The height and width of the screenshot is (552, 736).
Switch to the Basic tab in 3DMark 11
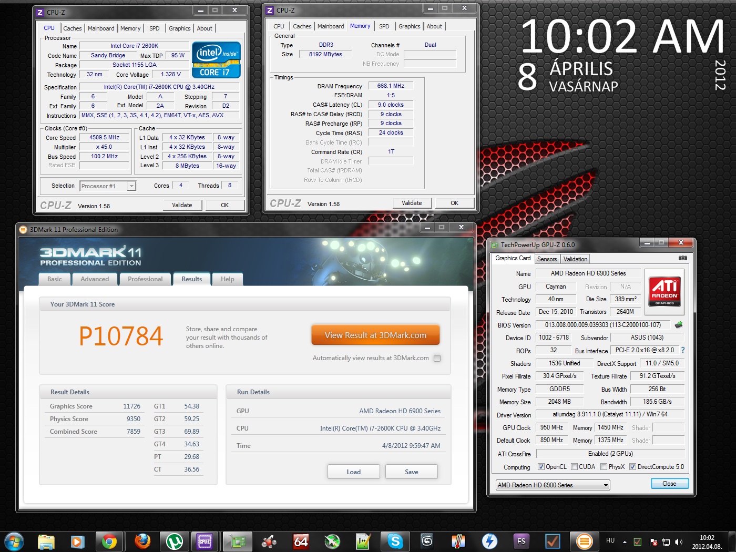pyautogui.click(x=55, y=279)
